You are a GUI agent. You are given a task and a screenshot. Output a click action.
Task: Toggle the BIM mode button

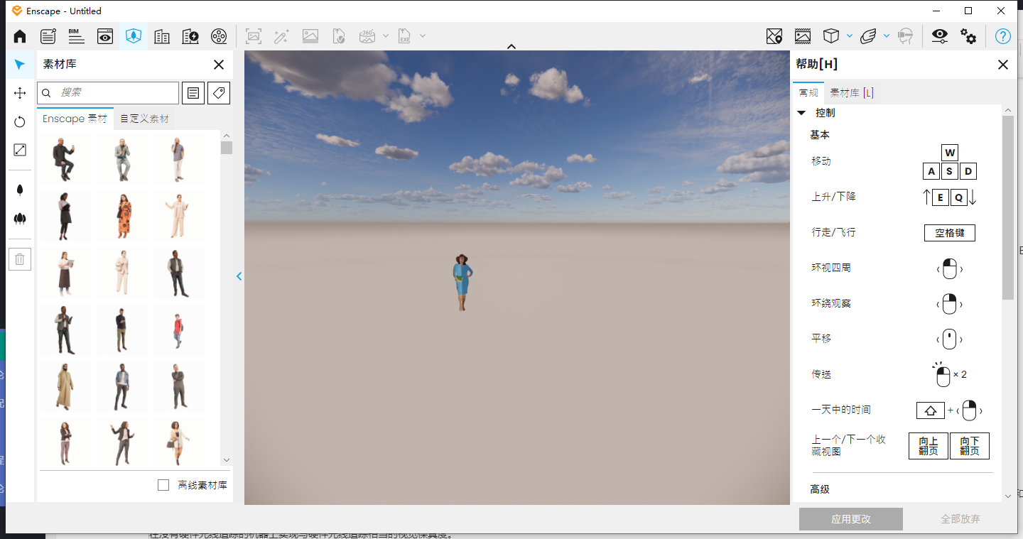(x=76, y=36)
